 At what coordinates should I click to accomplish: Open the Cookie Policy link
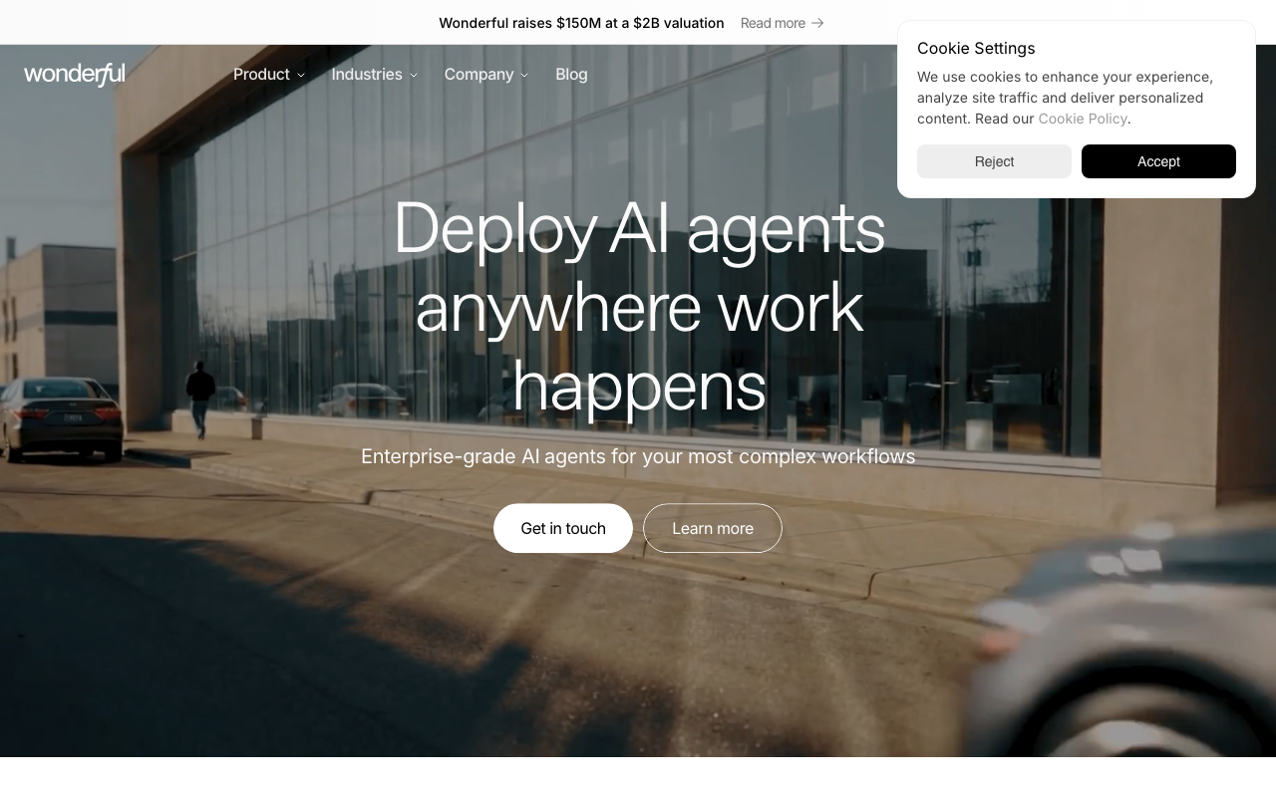click(1082, 119)
